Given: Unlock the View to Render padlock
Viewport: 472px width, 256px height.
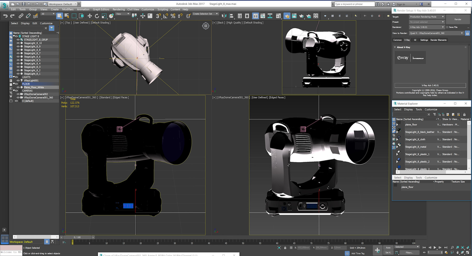Looking at the screenshot, I should (467, 33).
